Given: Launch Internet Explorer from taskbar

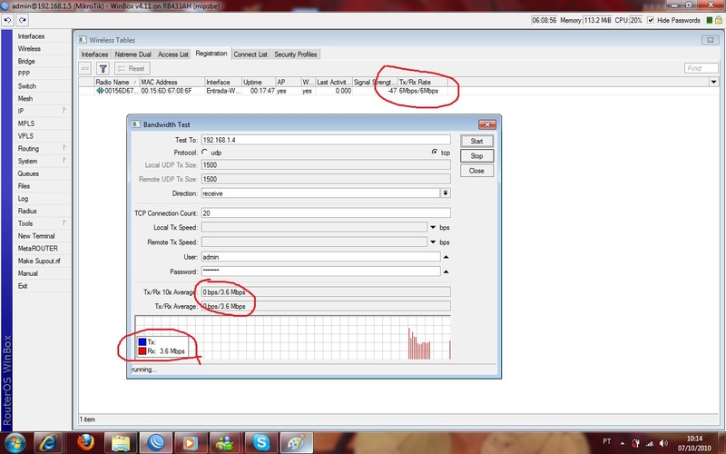Looking at the screenshot, I should [x=49, y=442].
